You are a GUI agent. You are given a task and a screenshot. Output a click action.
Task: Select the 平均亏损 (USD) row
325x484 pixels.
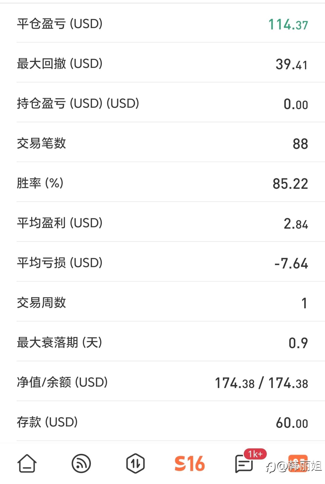[x=162, y=263]
